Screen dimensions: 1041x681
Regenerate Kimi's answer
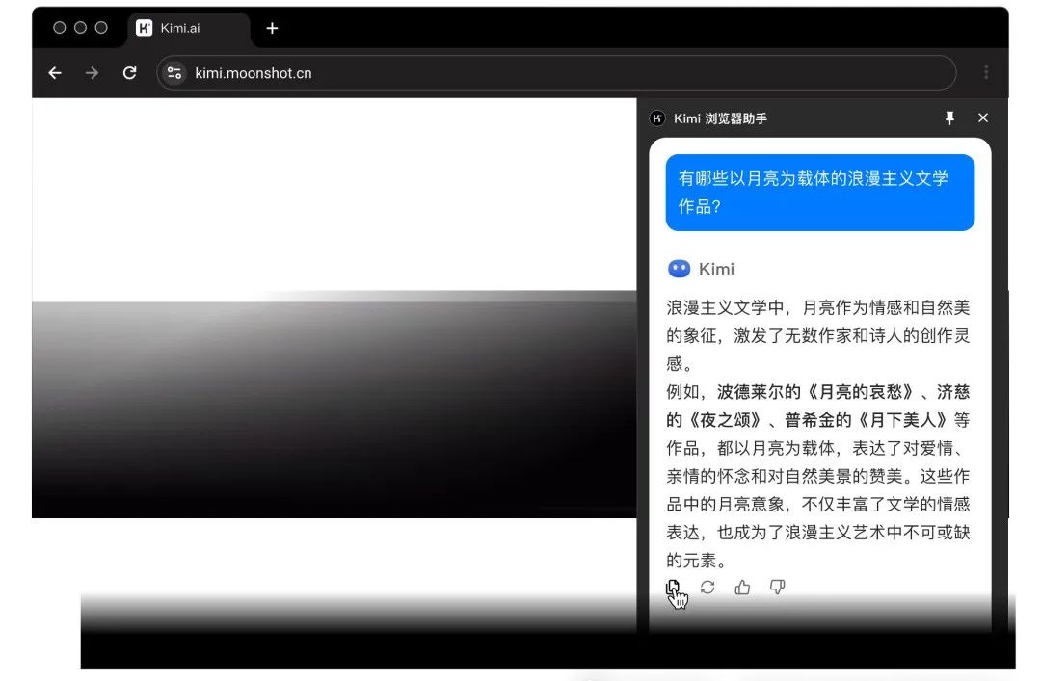click(x=707, y=588)
